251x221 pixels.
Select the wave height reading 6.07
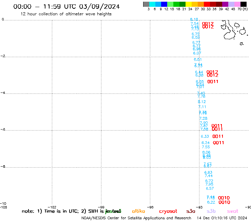click(197, 53)
